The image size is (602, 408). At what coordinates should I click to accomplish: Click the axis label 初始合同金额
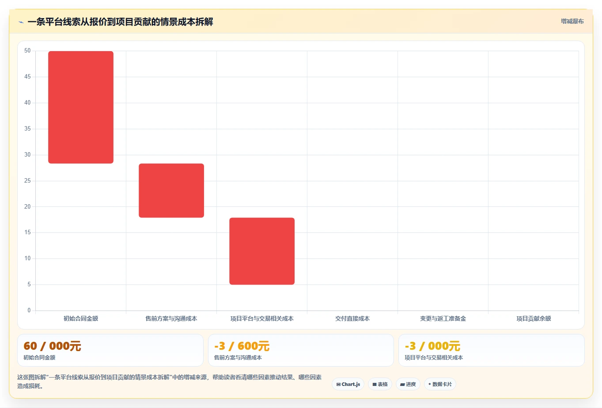(81, 318)
